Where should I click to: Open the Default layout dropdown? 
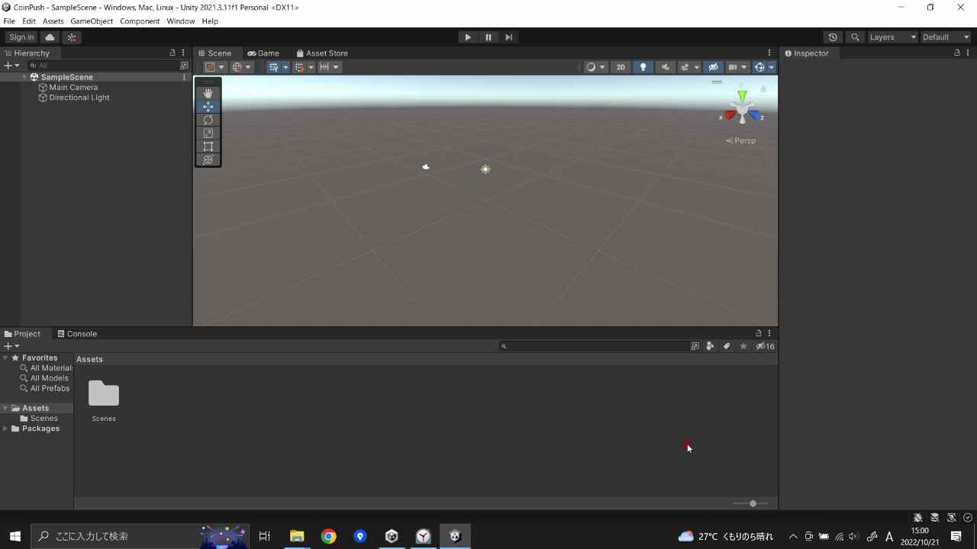946,37
